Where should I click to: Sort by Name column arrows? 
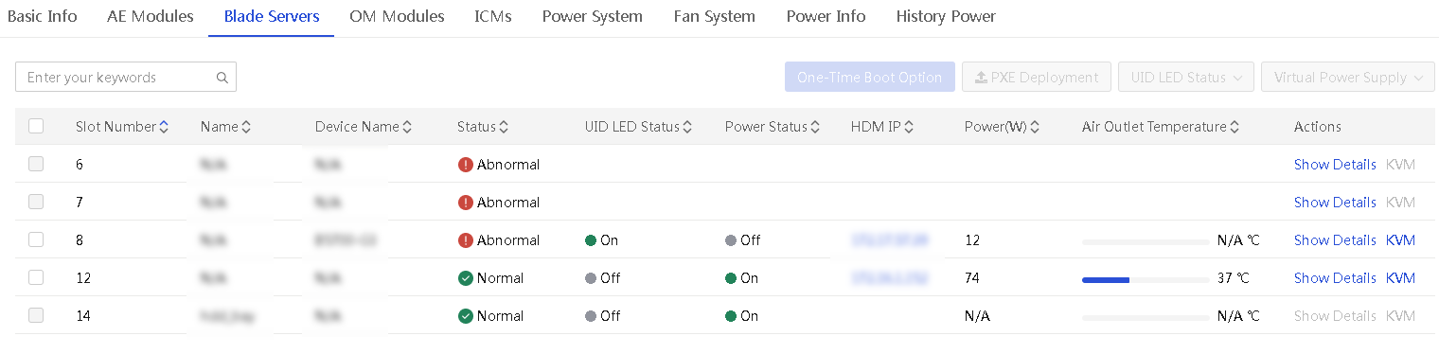click(x=246, y=127)
